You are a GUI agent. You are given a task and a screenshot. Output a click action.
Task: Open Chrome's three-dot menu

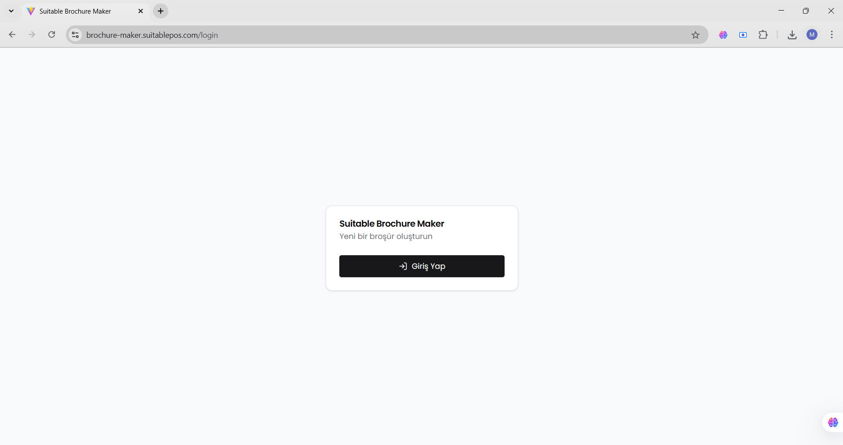pos(832,35)
